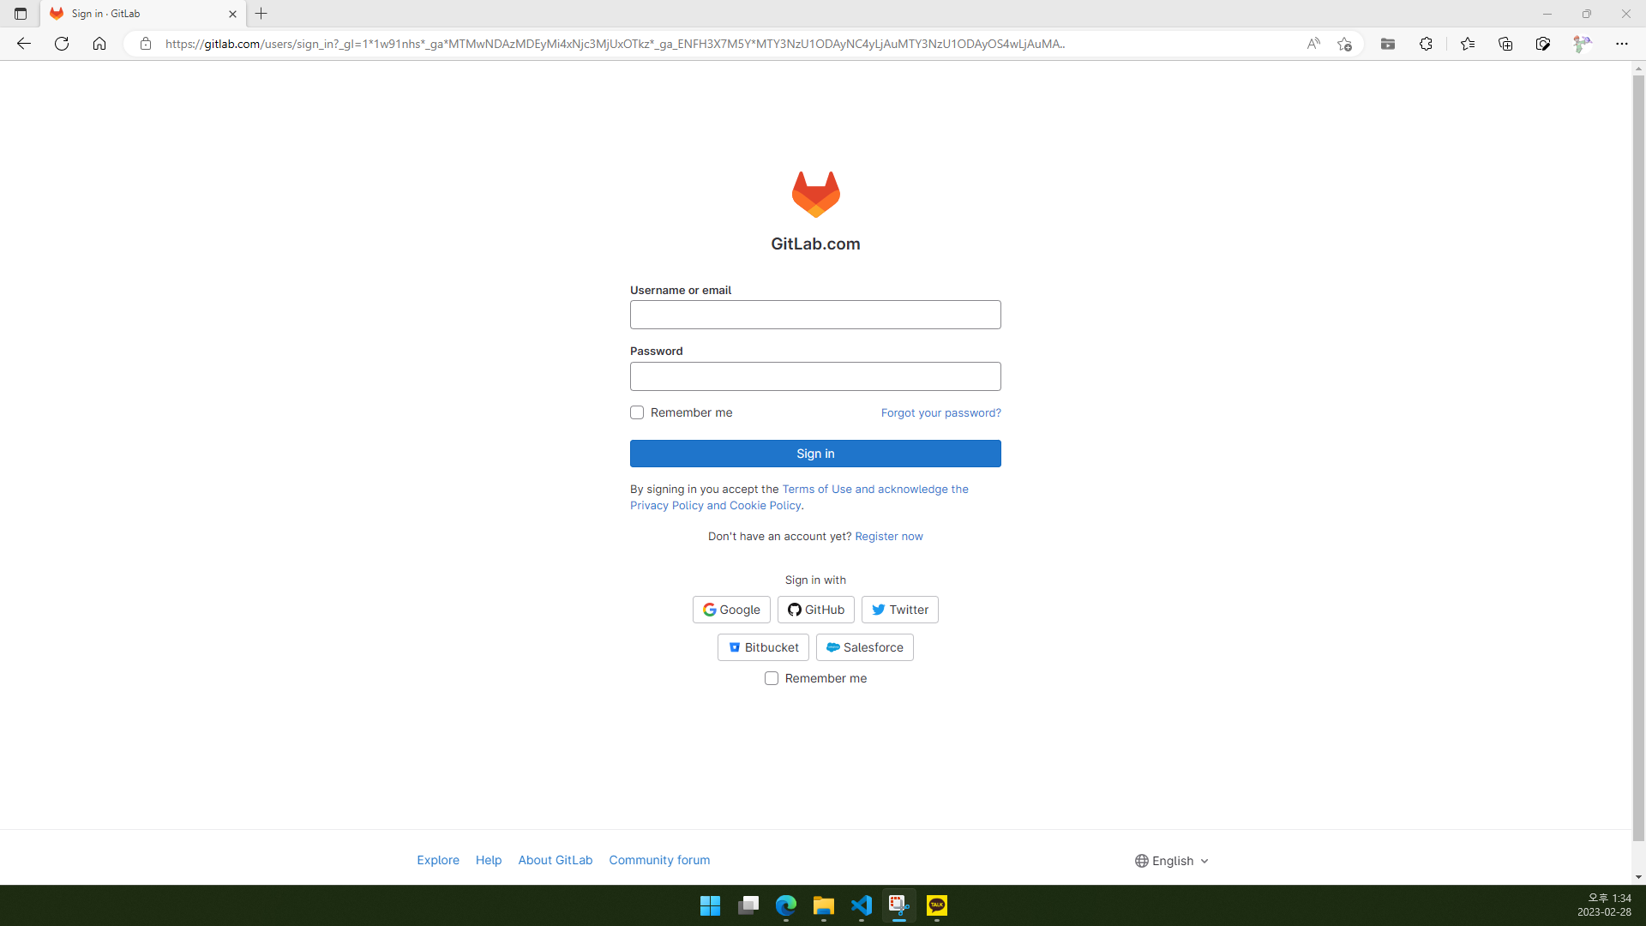Image resolution: width=1646 pixels, height=926 pixels.
Task: Click the GitLab fox logo icon
Action: click(814, 193)
